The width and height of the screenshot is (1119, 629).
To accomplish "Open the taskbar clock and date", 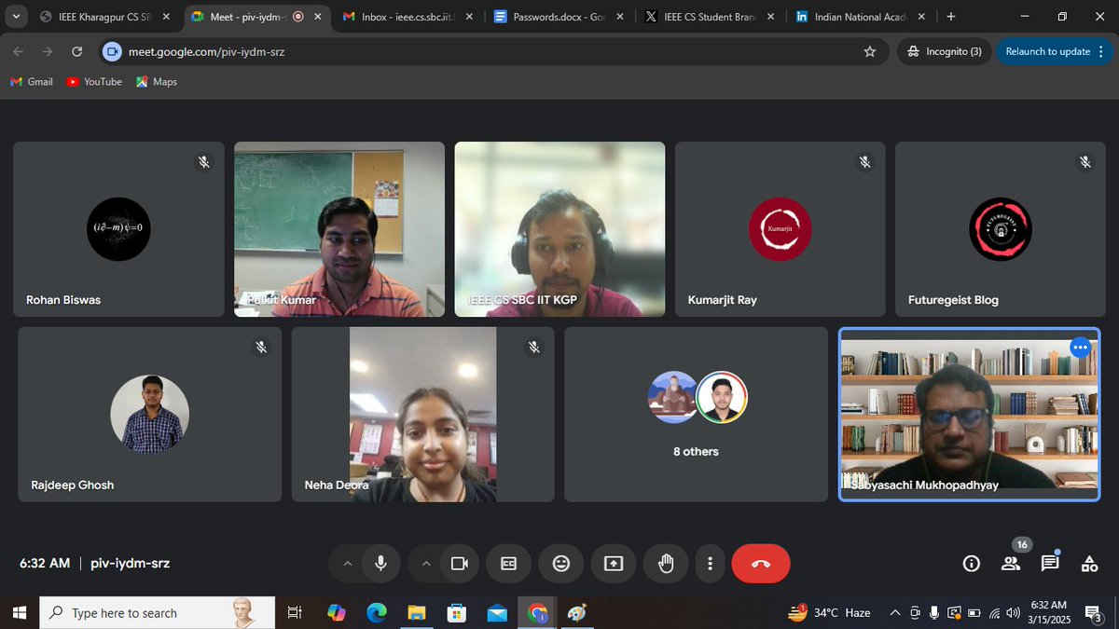I will (1049, 613).
